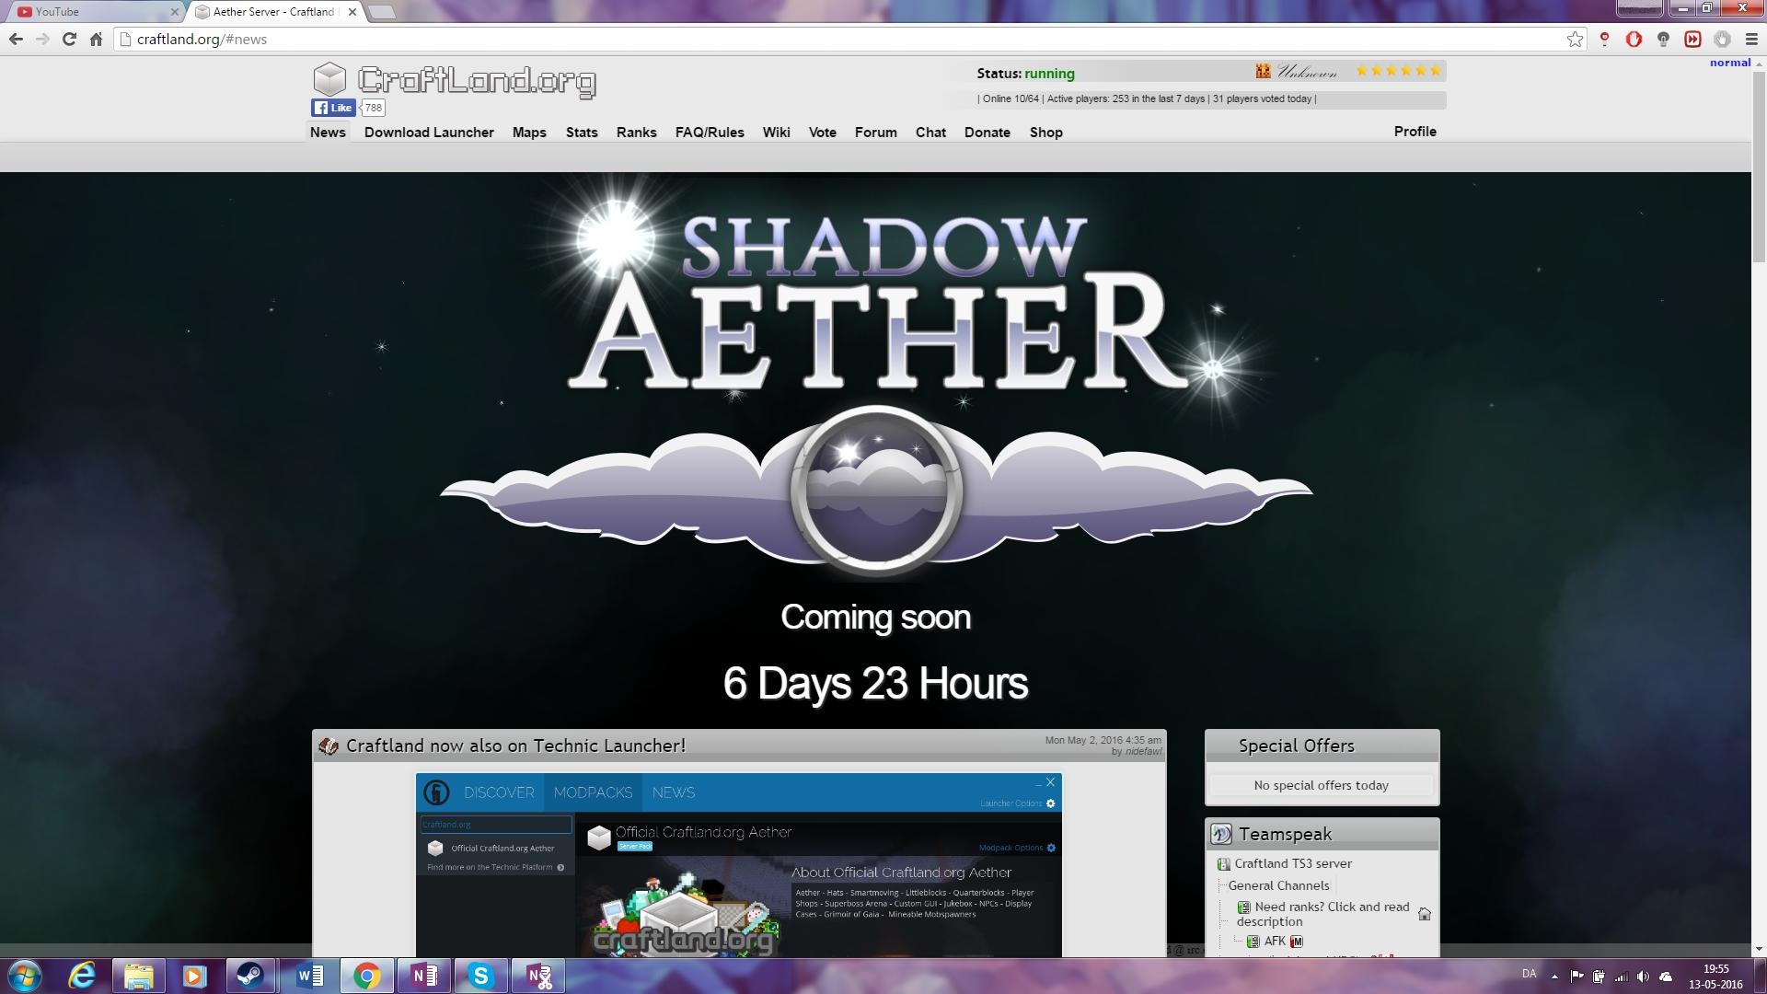The image size is (1767, 994).
Task: Open OneNote from the taskbar
Action: click(x=424, y=976)
